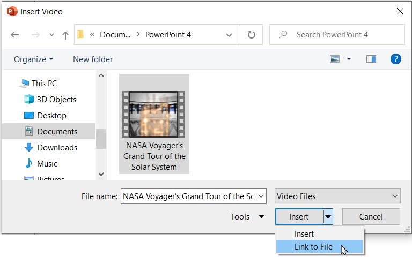
Task: Click the 3D Objects cube icon
Action: point(29,100)
